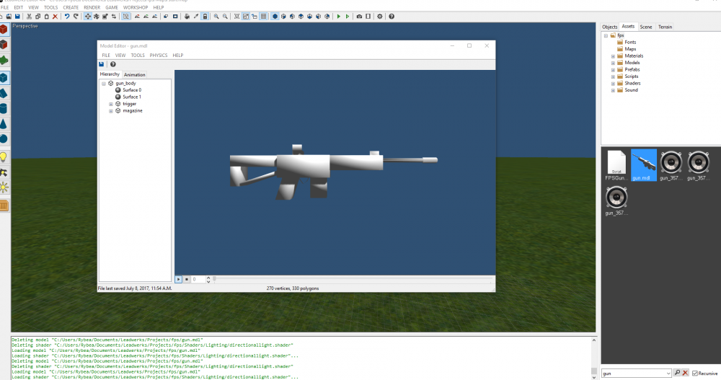Click the animation timeline slider

(352, 279)
